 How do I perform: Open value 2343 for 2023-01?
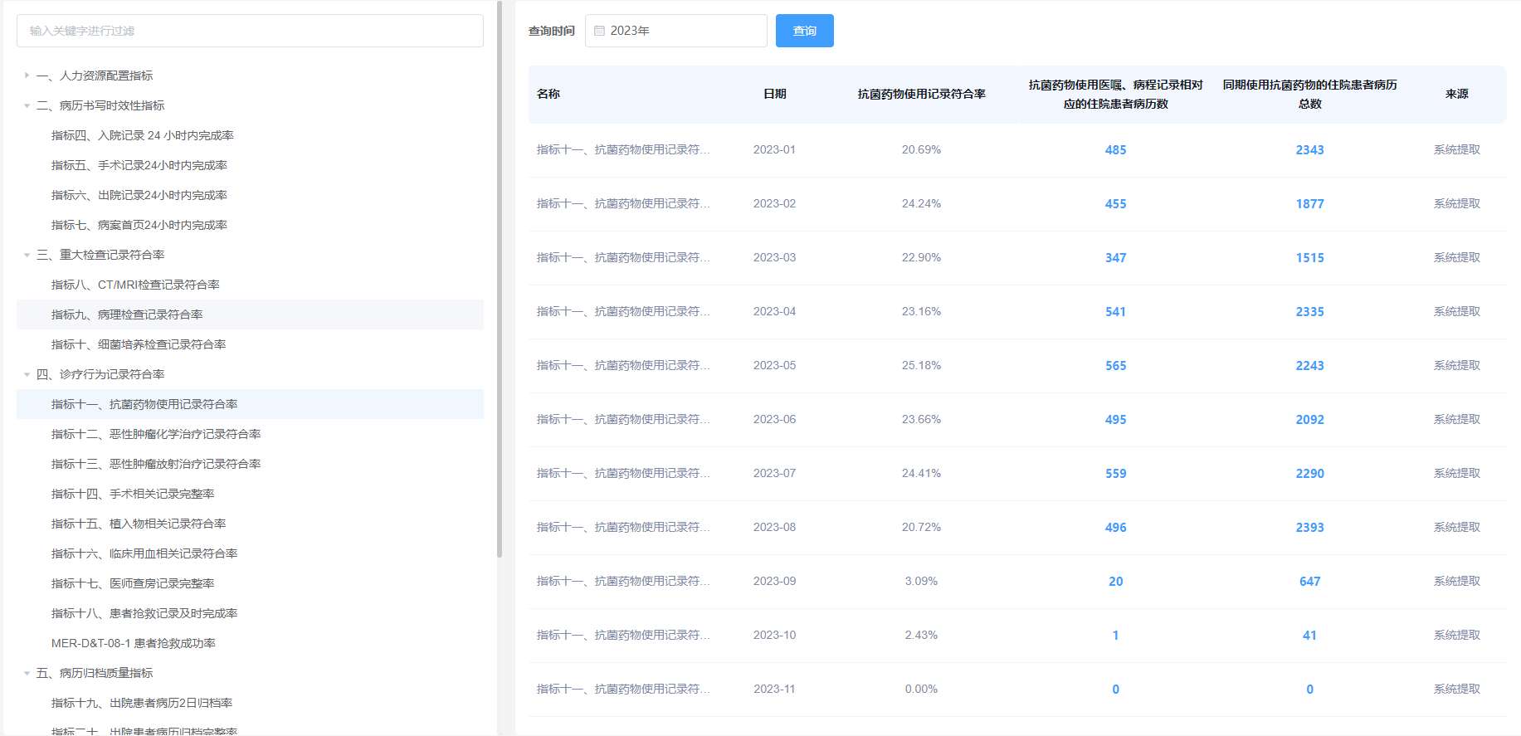point(1309,150)
